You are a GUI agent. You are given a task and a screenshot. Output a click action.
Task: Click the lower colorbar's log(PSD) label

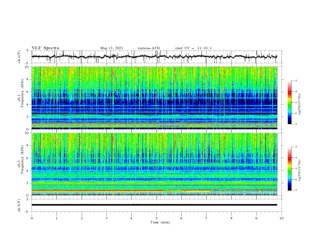(300, 171)
